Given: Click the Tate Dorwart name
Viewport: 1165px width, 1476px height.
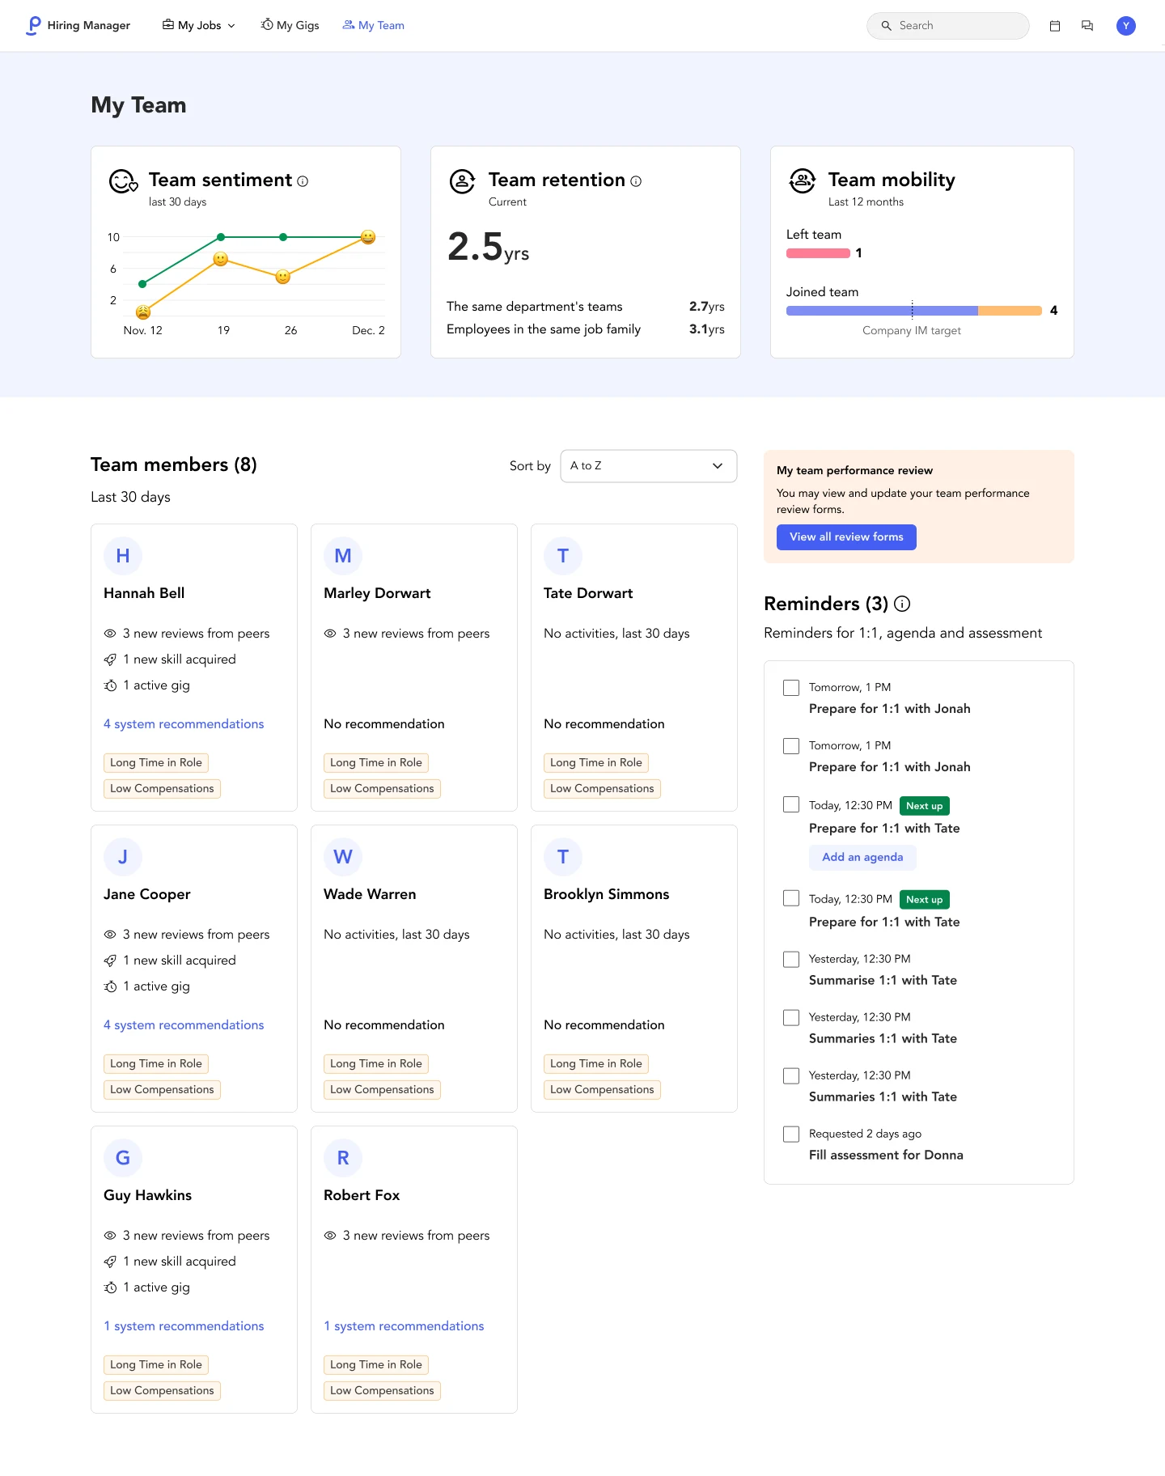Looking at the screenshot, I should [588, 593].
